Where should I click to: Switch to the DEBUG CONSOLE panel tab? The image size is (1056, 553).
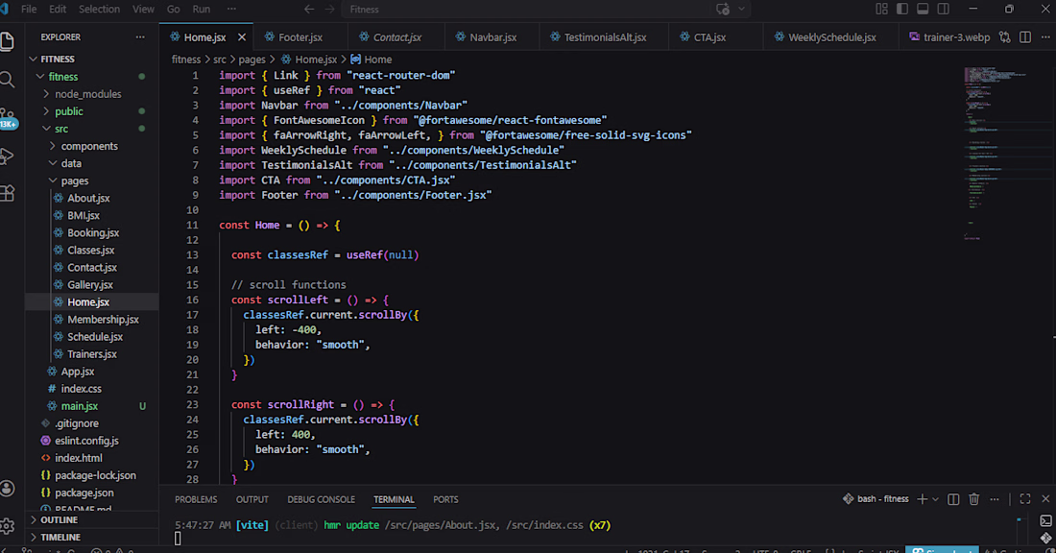pos(321,499)
